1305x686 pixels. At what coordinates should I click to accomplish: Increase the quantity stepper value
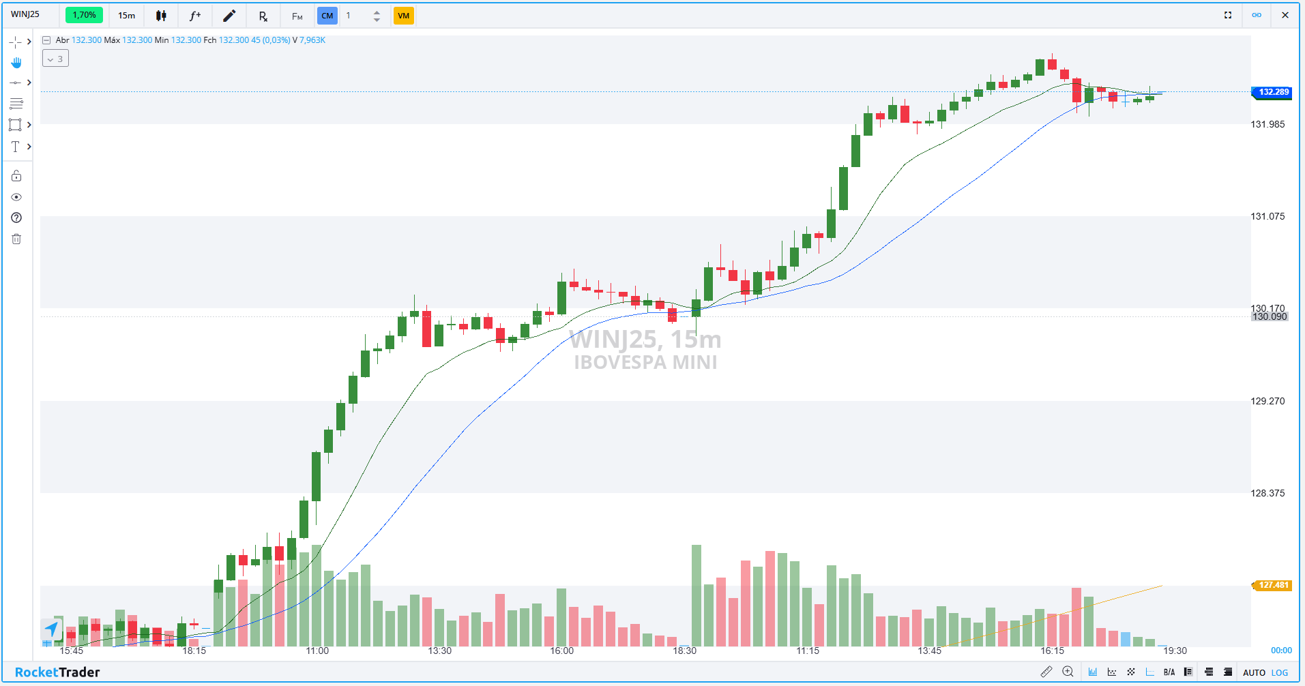[377, 12]
